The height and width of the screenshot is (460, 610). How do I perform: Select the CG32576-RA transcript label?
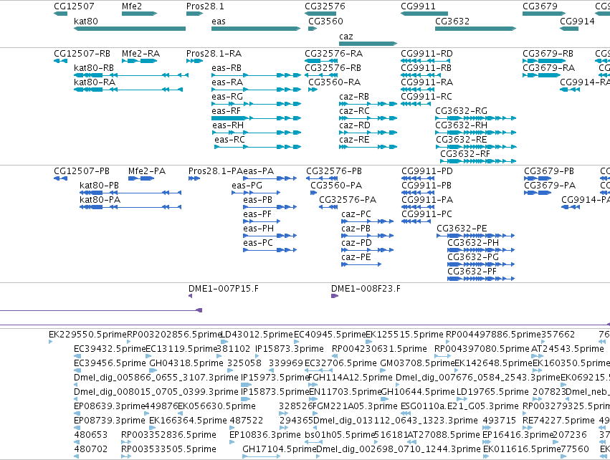pyautogui.click(x=334, y=54)
